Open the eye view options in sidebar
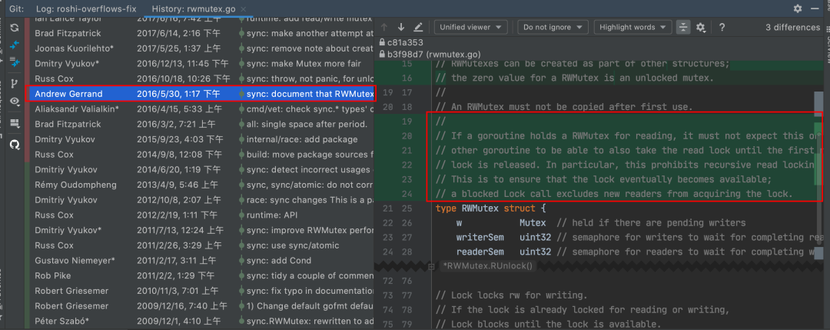 (x=15, y=101)
